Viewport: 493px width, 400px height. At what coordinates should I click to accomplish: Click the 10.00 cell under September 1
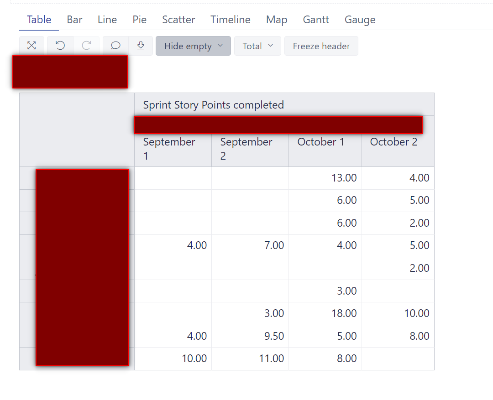(x=173, y=358)
